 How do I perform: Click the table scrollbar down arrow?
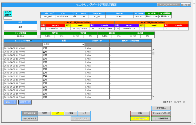click(x=153, y=96)
